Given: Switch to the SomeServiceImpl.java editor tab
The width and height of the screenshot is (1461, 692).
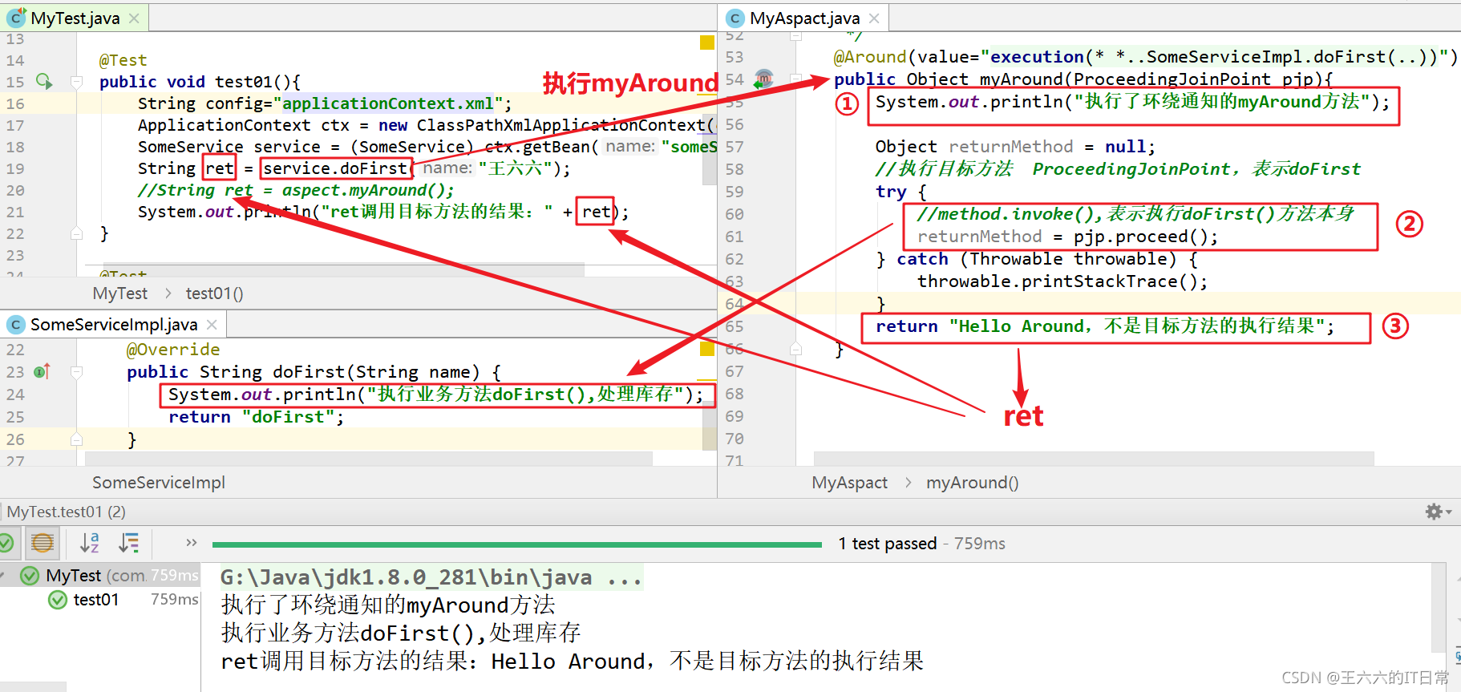Looking at the screenshot, I should pyautogui.click(x=114, y=324).
